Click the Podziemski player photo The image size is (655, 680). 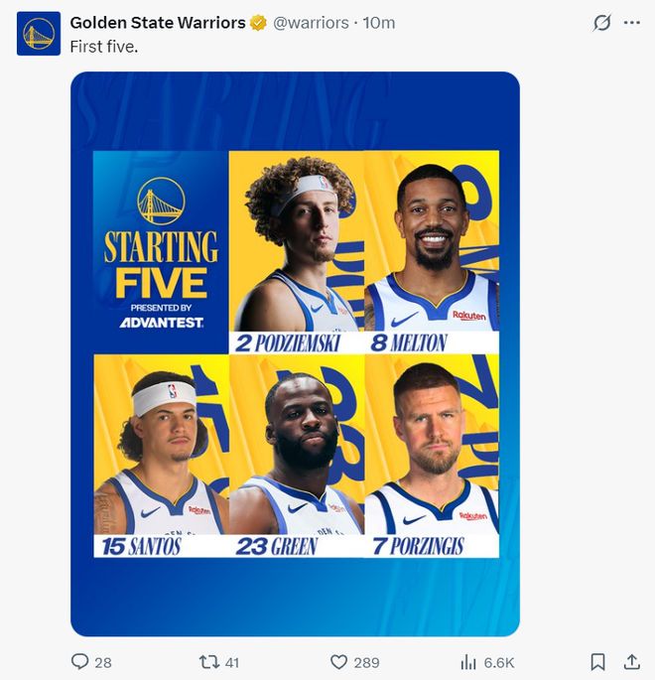[297, 243]
